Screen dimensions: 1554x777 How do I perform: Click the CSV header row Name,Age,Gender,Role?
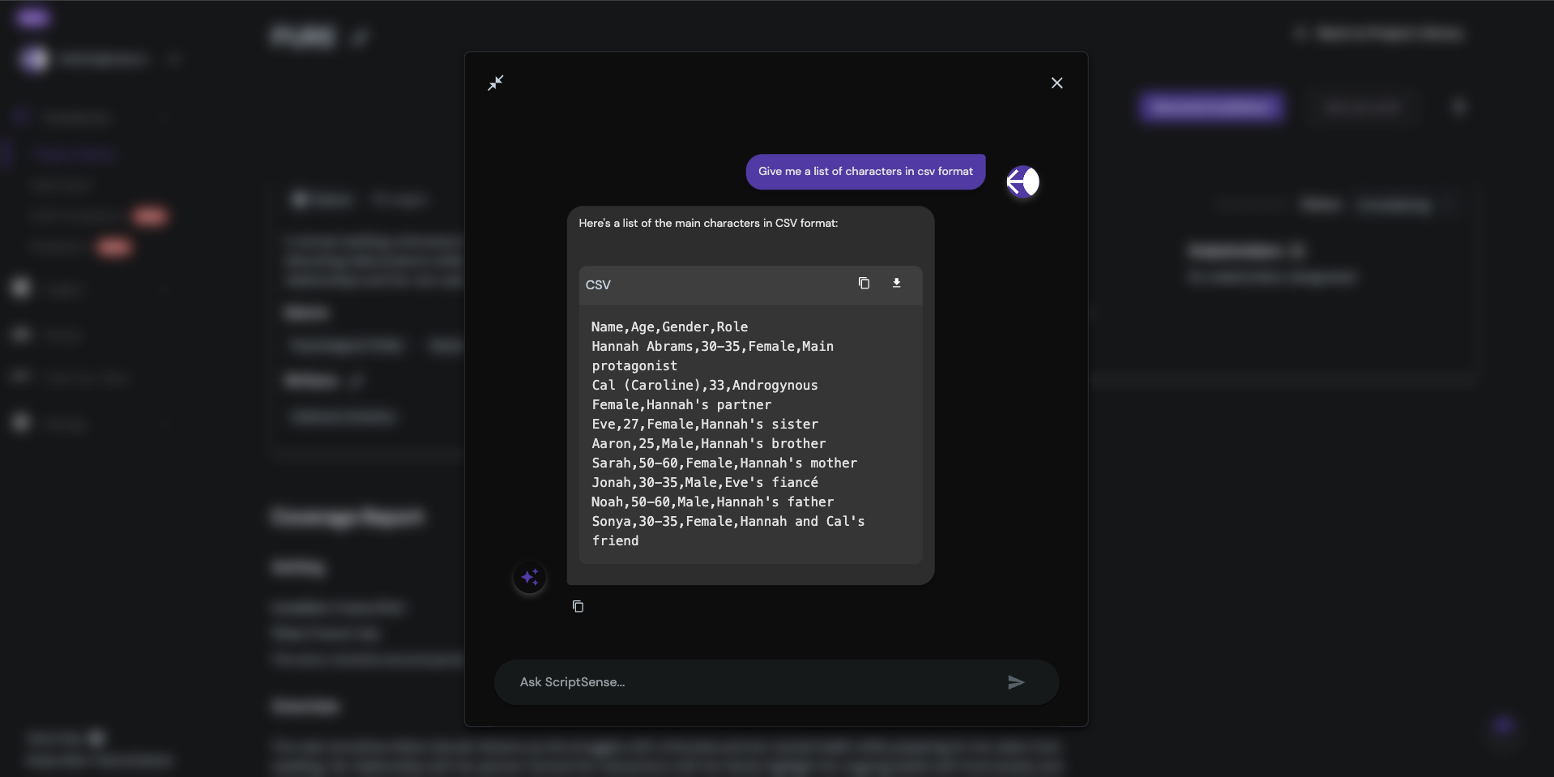point(669,327)
